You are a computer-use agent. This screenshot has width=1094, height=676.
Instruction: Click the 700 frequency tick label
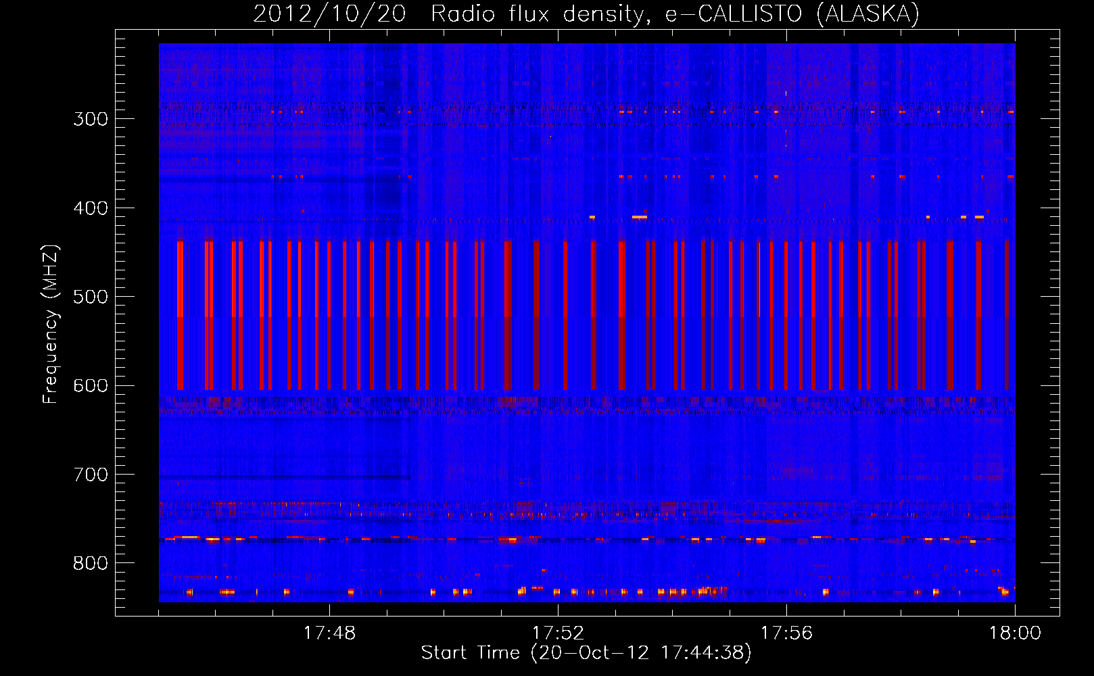(x=91, y=475)
